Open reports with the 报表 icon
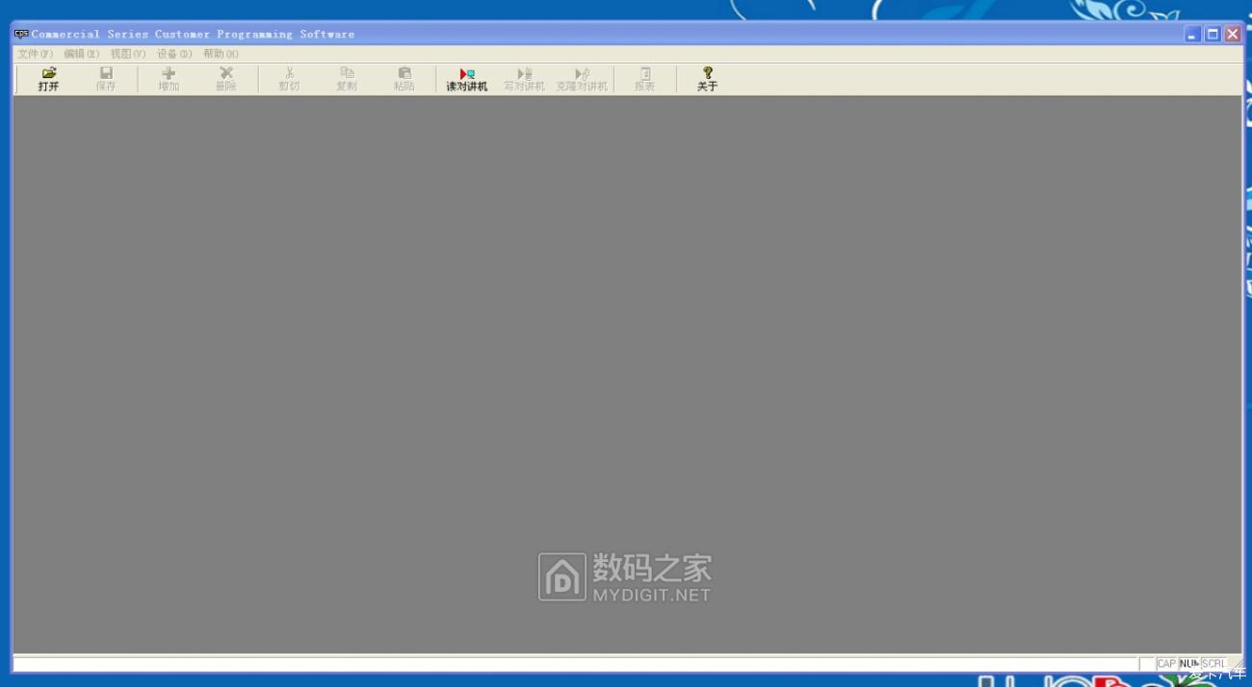Viewport: 1252px width, 687px height. (x=643, y=78)
